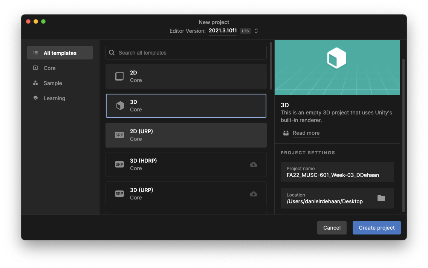The width and height of the screenshot is (428, 268).
Task: Click the magnifier icon in the search bar
Action: click(x=112, y=53)
